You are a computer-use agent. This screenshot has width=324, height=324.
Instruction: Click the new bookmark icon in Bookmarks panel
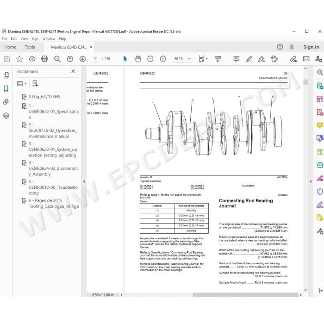pyautogui.click(x=35, y=84)
